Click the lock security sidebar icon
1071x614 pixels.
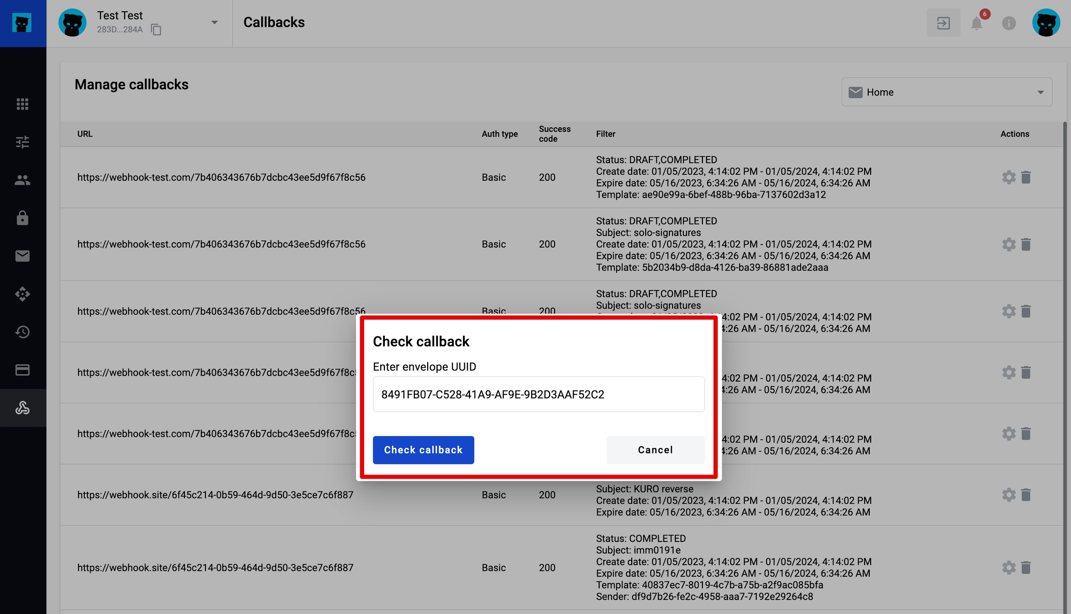(22, 218)
